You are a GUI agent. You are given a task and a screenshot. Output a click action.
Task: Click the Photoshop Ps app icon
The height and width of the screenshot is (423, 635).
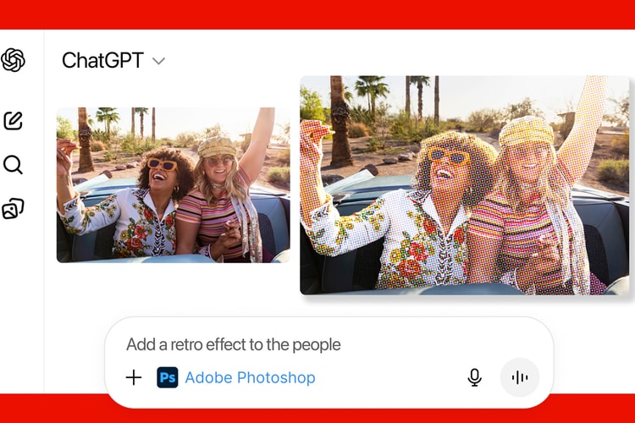(x=168, y=377)
